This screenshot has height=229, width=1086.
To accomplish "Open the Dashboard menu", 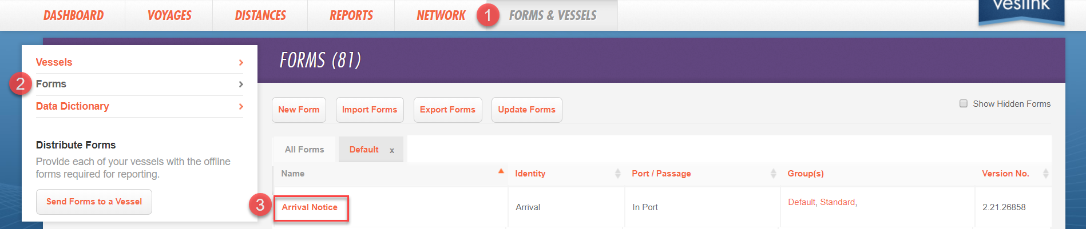I will (74, 15).
